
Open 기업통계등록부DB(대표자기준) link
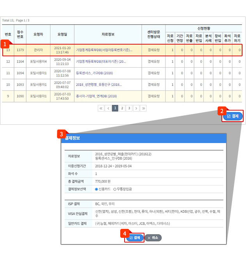tap(101, 61)
